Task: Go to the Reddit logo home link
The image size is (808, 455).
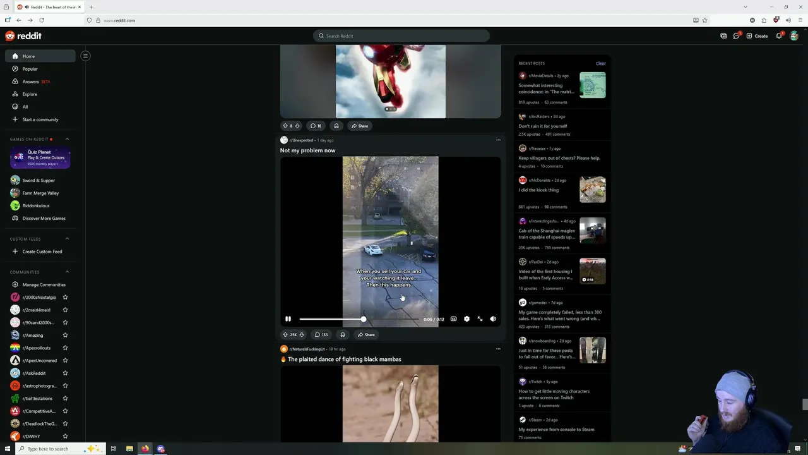Action: [23, 36]
